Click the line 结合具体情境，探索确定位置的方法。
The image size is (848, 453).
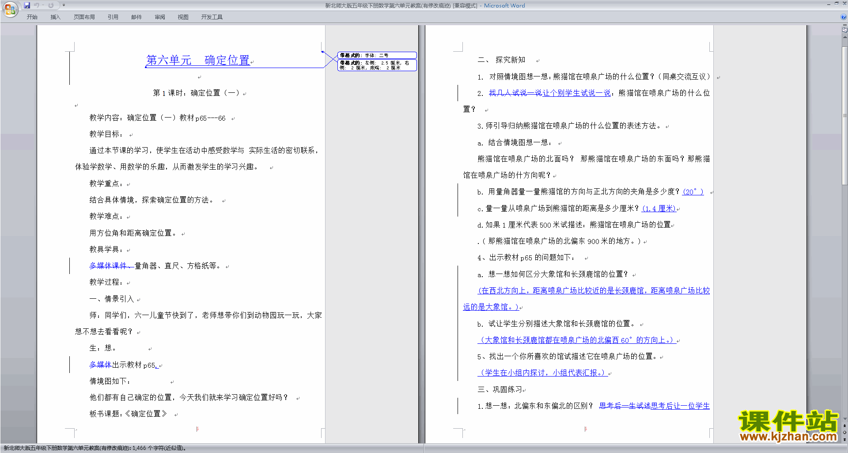(x=152, y=200)
